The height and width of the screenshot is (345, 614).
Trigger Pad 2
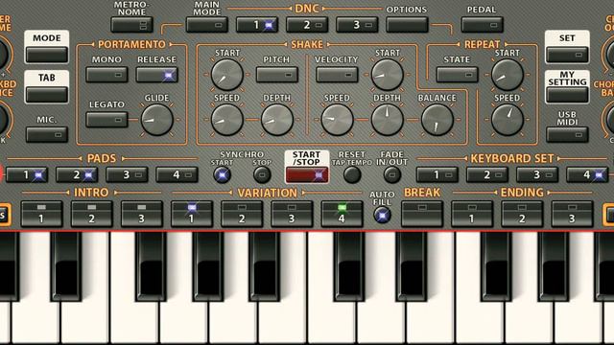(x=77, y=174)
